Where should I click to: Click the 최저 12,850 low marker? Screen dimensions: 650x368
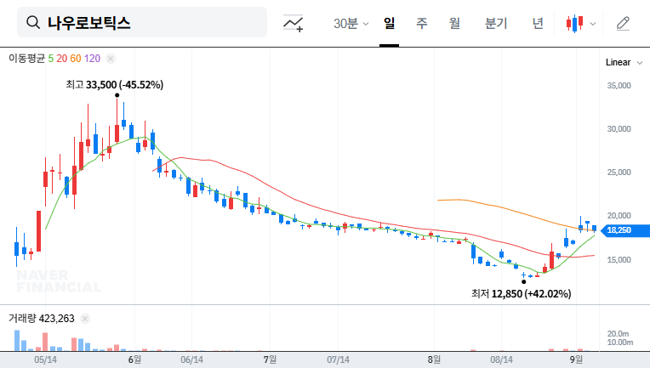[x=521, y=294]
